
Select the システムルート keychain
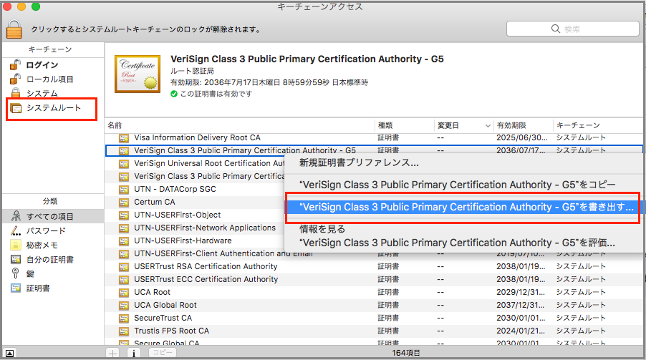(x=53, y=108)
